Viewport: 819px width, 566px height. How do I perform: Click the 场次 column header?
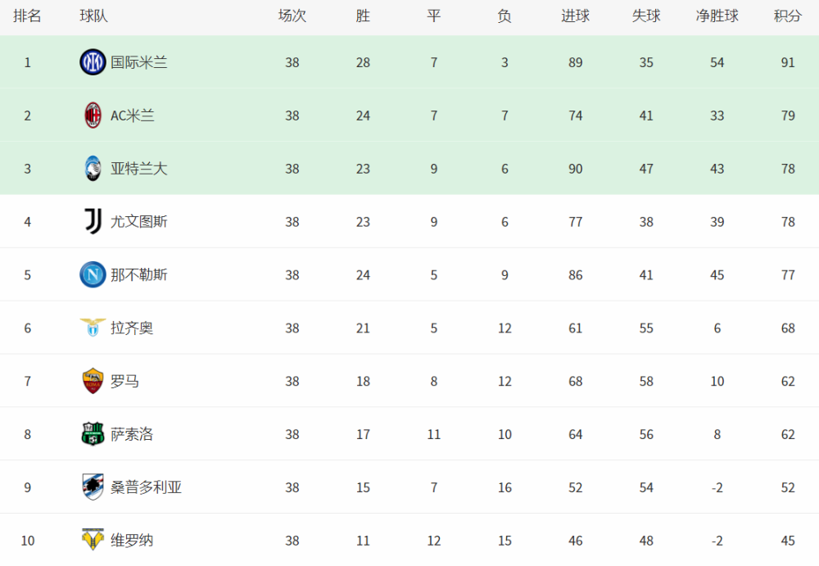pyautogui.click(x=292, y=16)
